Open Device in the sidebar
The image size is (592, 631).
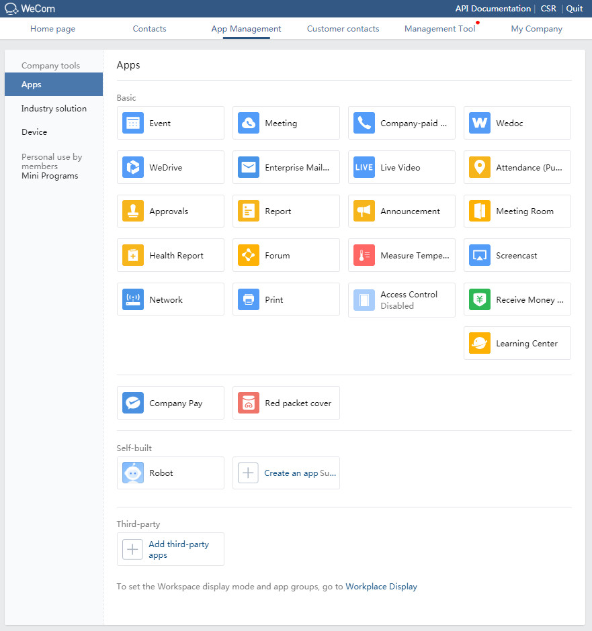pyautogui.click(x=34, y=132)
